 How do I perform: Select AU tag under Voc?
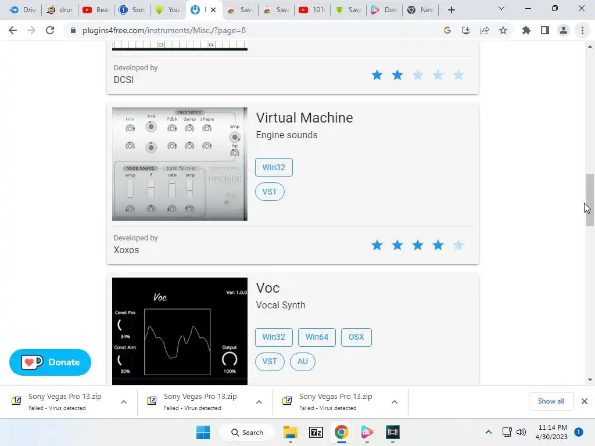(302, 361)
